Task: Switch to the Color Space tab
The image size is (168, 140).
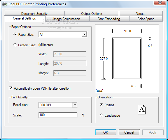Action: click(146, 19)
